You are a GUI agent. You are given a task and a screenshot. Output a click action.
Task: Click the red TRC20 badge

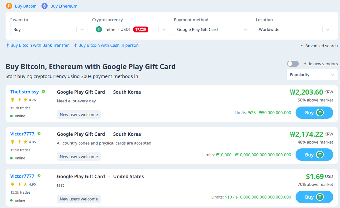(141, 29)
